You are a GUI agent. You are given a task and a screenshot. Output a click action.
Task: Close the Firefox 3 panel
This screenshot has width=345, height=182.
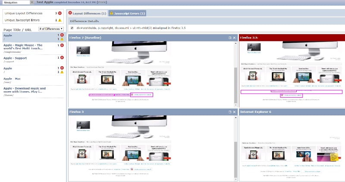(x=234, y=112)
